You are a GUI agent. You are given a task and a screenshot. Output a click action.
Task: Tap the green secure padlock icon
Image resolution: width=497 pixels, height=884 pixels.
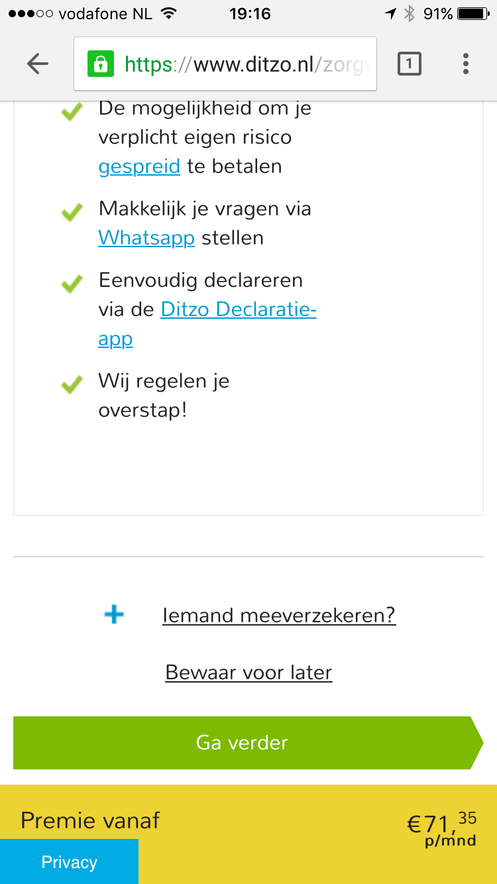[x=100, y=64]
